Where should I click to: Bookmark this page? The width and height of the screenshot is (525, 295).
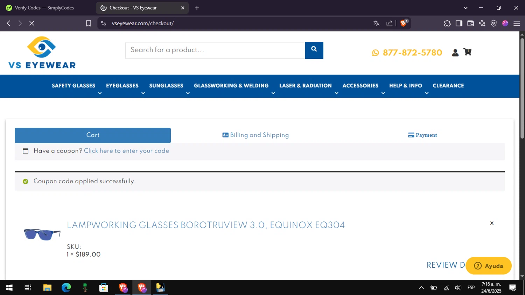(x=89, y=23)
